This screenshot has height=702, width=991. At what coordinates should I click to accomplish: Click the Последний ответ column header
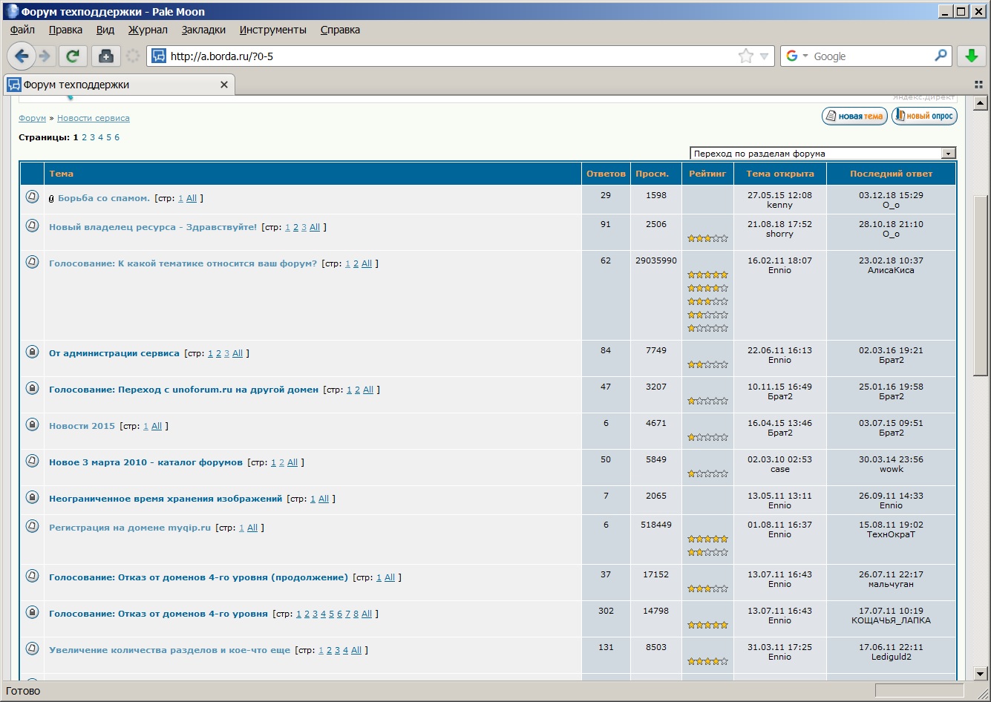891,174
